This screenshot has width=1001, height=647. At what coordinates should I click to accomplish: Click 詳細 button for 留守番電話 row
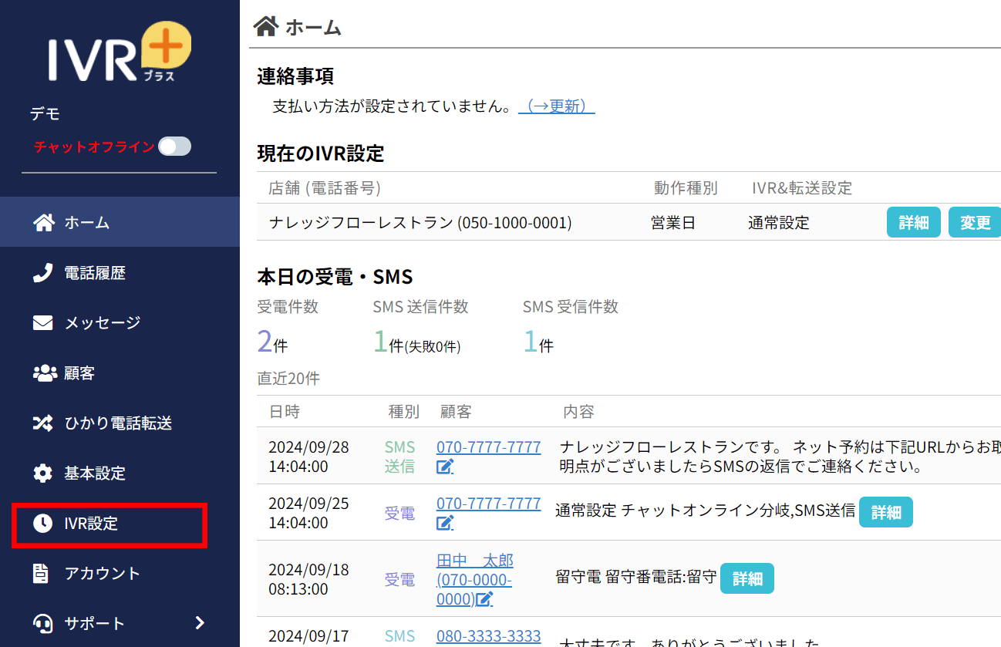747,578
